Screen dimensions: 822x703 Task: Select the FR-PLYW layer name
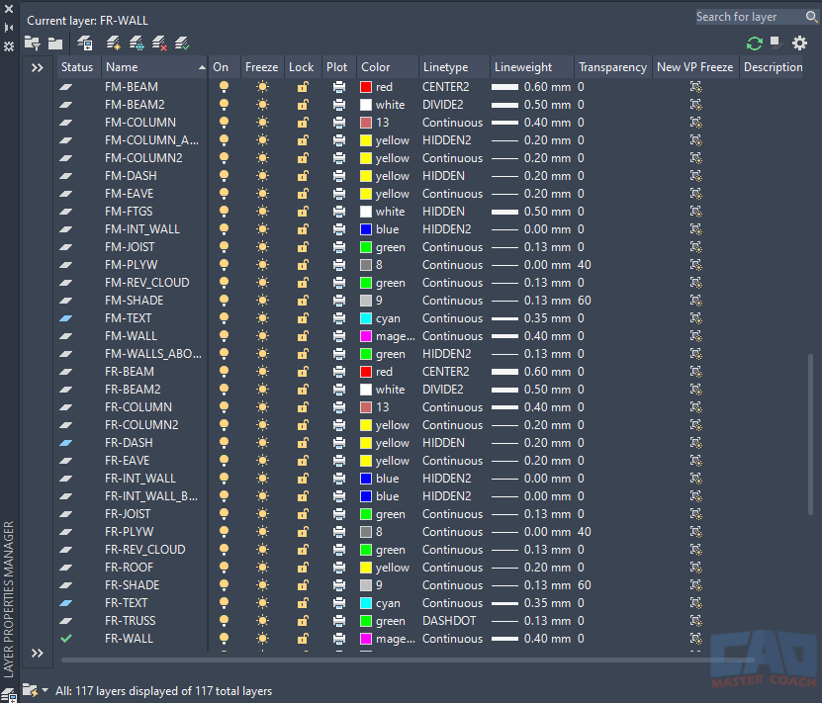(x=129, y=532)
